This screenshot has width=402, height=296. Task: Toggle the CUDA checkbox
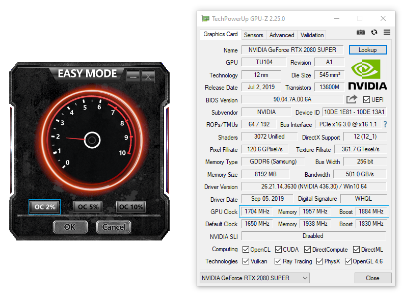[x=278, y=249]
